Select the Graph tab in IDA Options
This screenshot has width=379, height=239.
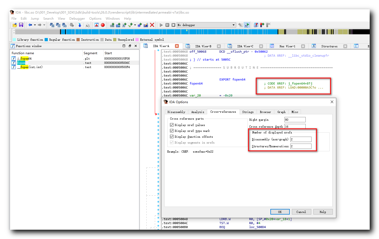281,112
